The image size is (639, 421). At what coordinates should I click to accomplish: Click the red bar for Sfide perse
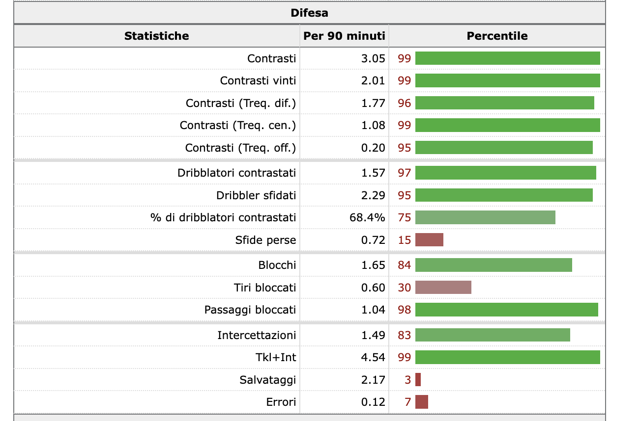(x=429, y=240)
